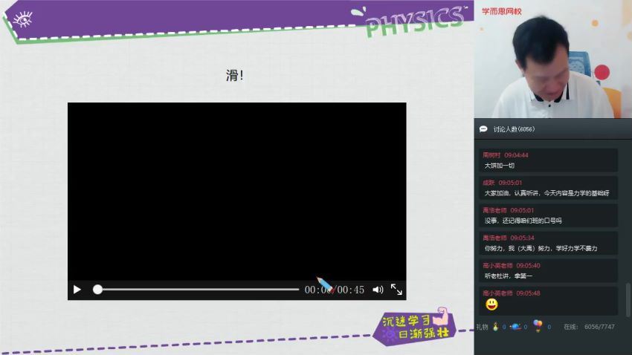Click the chat bubble discussion icon
The width and height of the screenshot is (632, 355).
pyautogui.click(x=483, y=129)
